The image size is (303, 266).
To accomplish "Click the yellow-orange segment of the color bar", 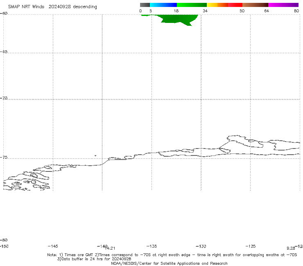I will point(217,5).
